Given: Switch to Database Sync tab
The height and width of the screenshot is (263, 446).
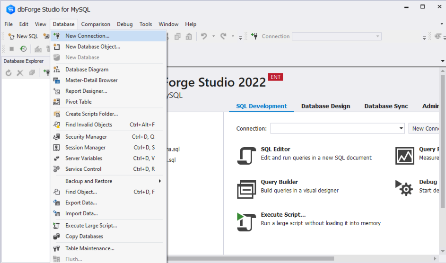Looking at the screenshot, I should [x=386, y=106].
